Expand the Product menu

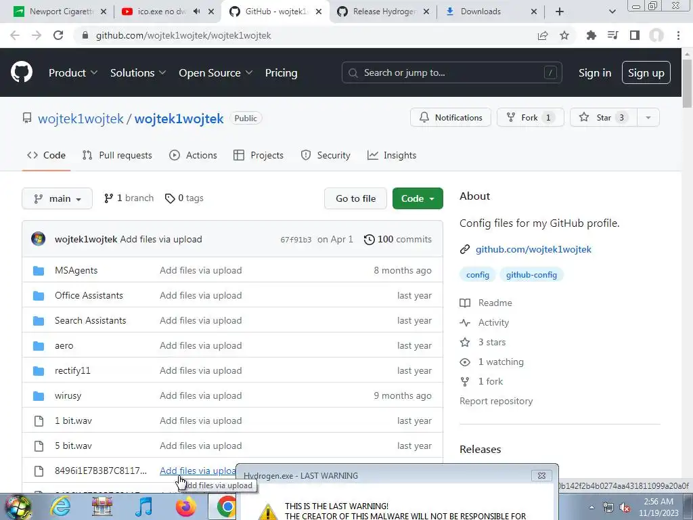tap(73, 73)
